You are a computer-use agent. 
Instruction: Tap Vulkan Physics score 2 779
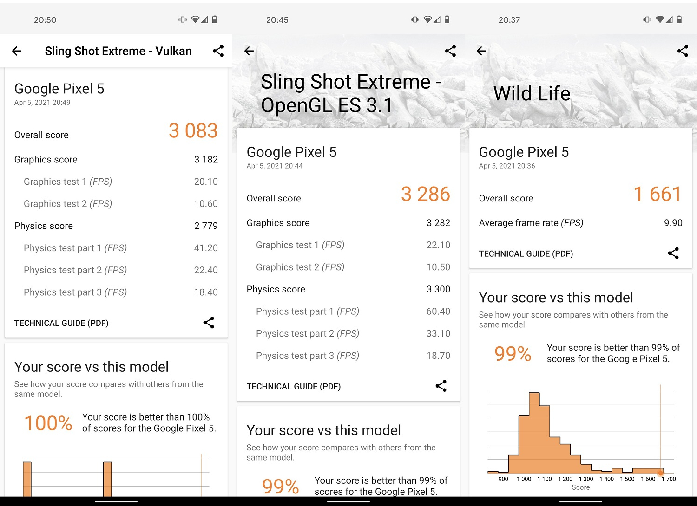(x=206, y=226)
